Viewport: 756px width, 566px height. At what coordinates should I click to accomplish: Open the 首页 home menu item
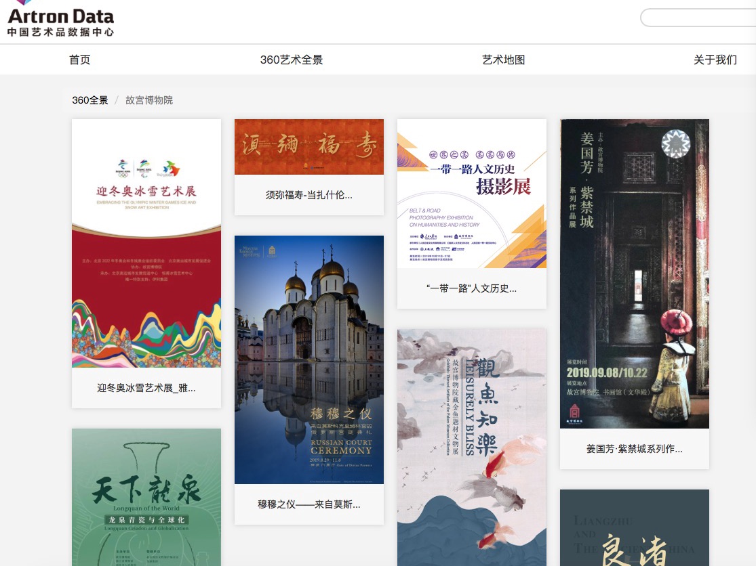pos(79,60)
